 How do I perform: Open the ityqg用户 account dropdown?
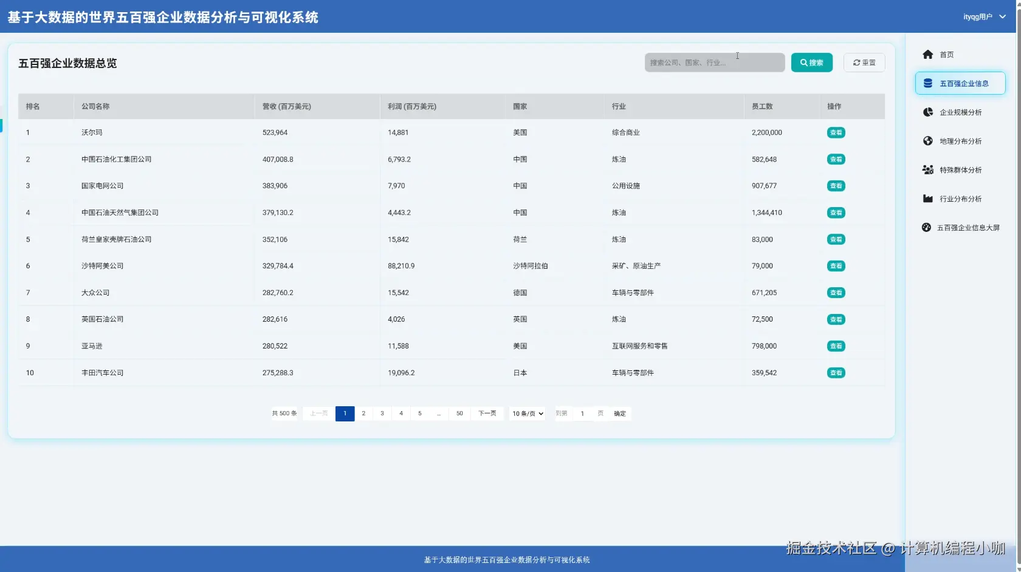(x=984, y=16)
